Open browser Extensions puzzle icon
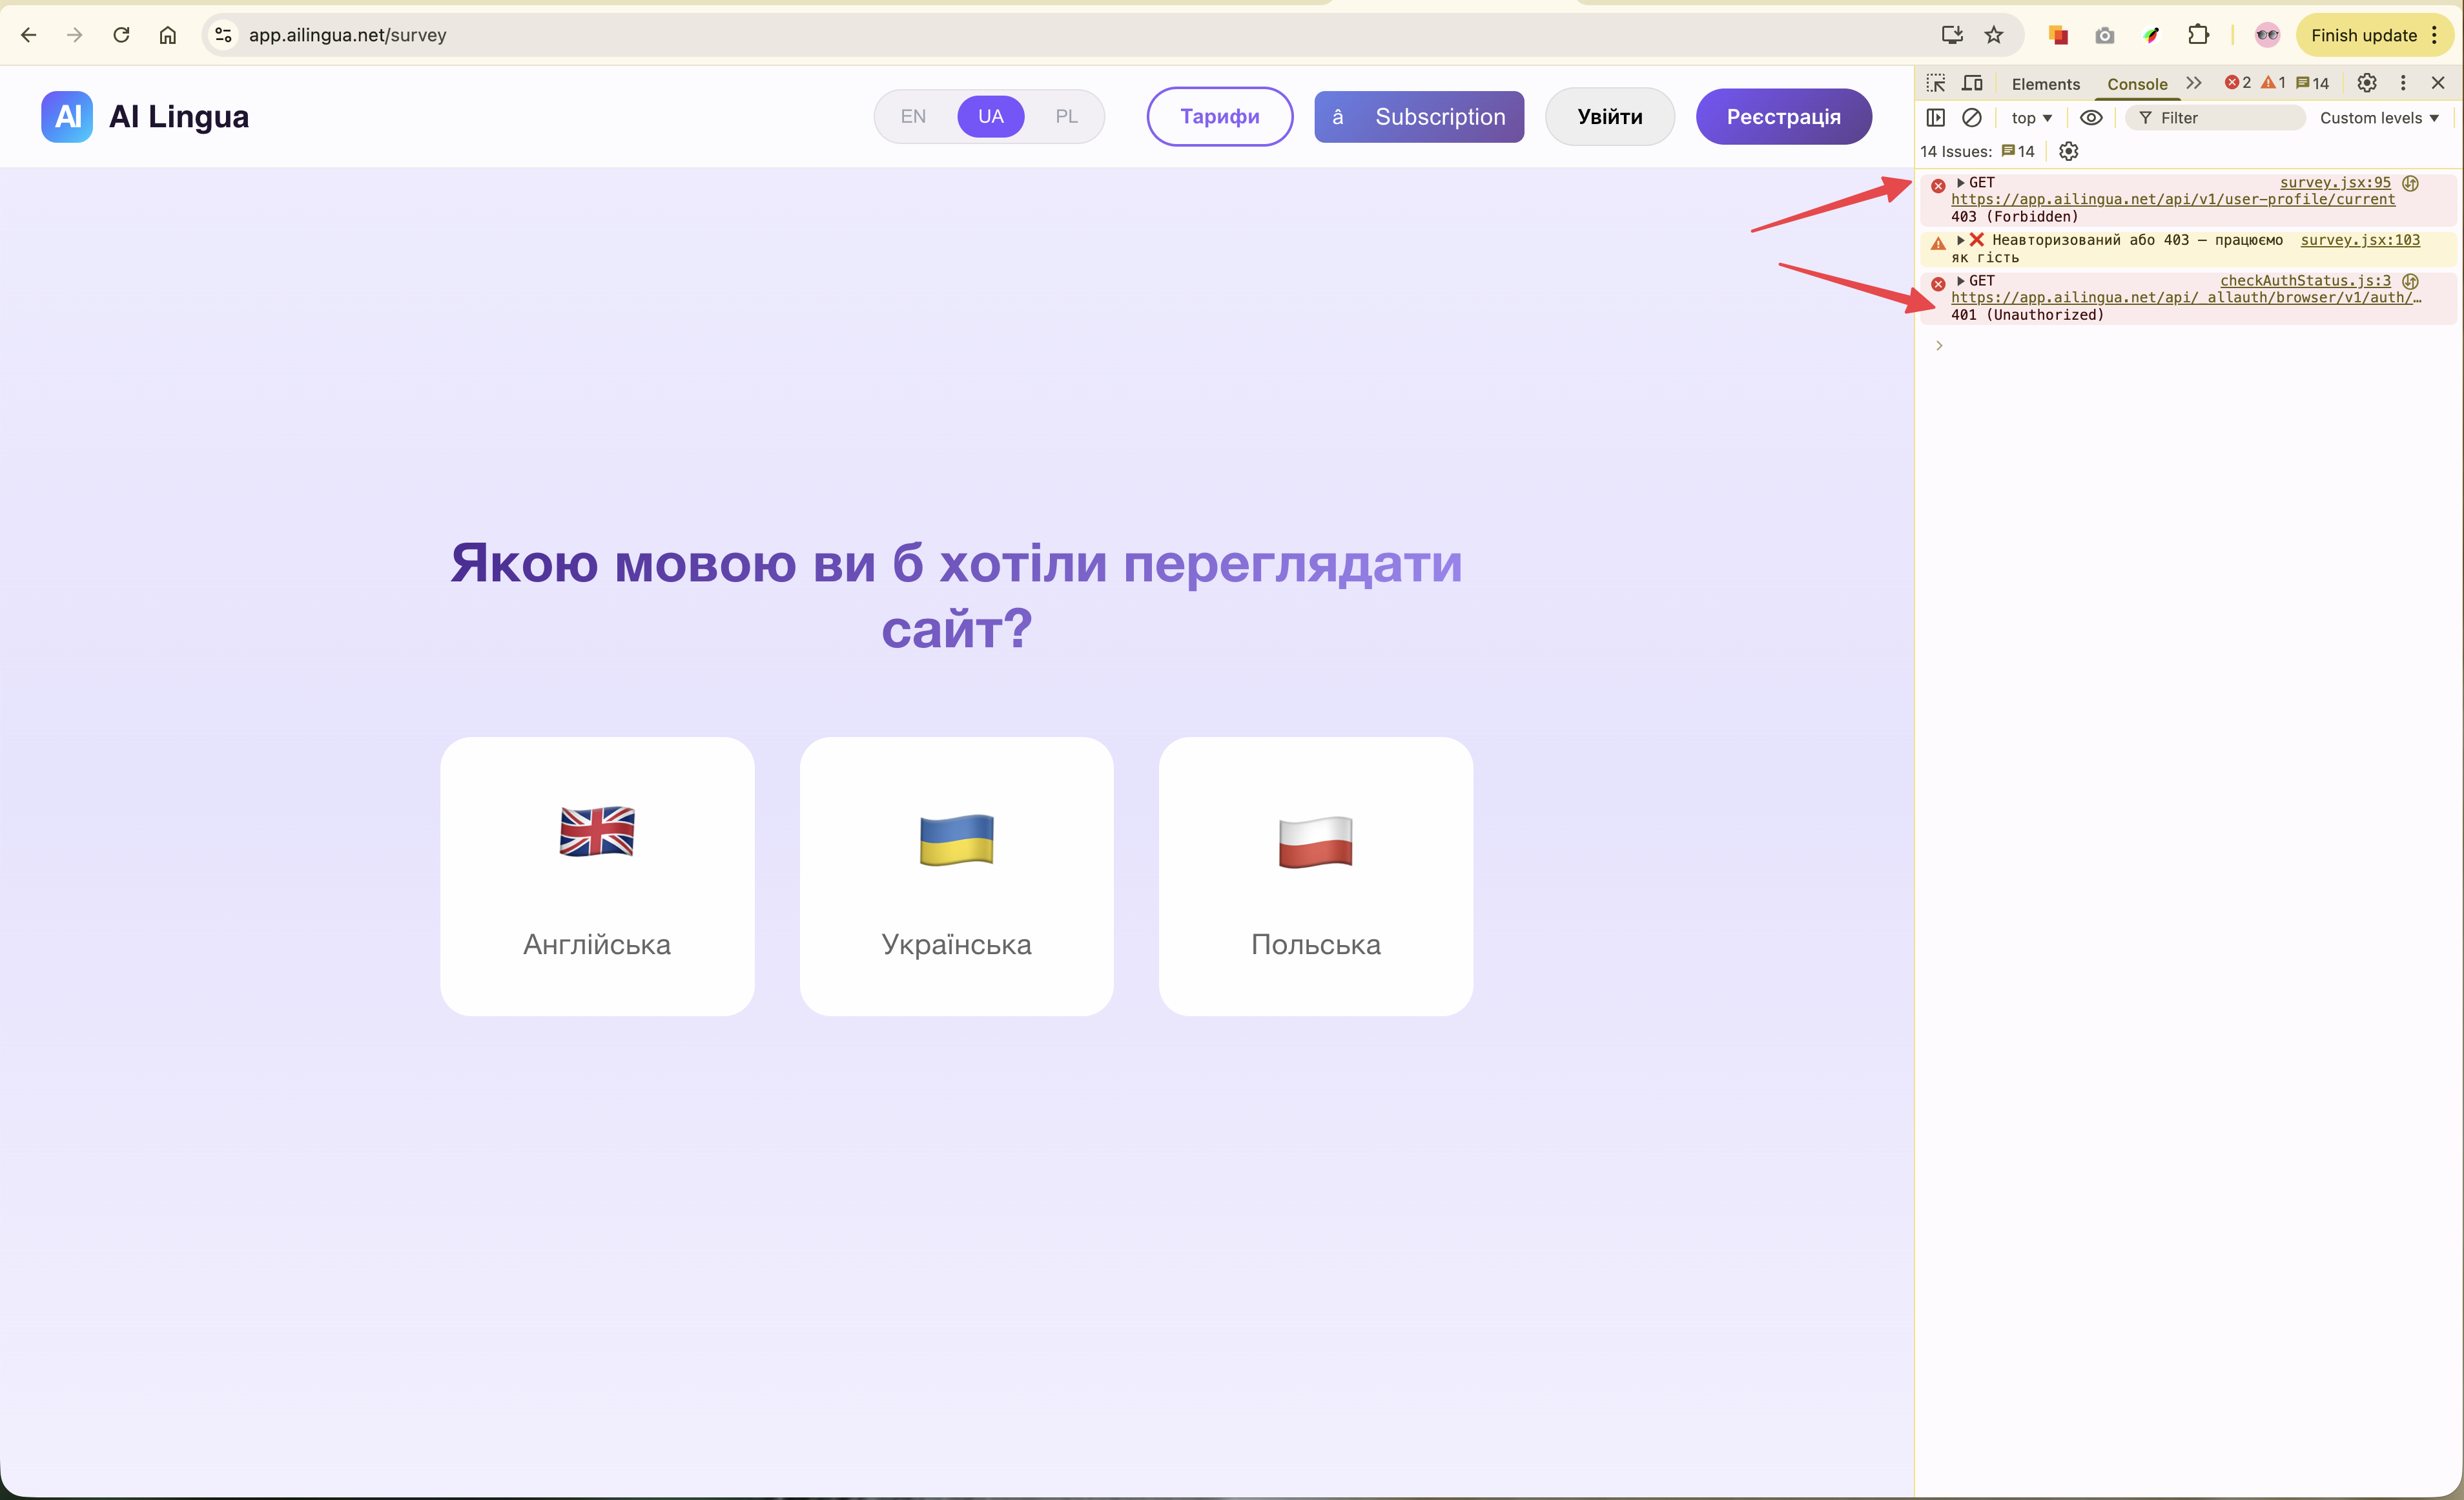This screenshot has width=2464, height=1500. click(x=2198, y=35)
